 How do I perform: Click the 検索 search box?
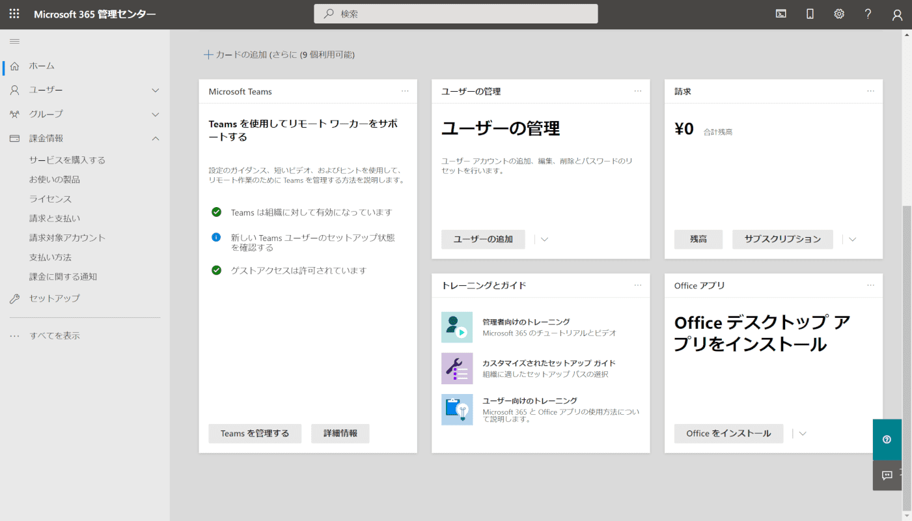pos(456,14)
